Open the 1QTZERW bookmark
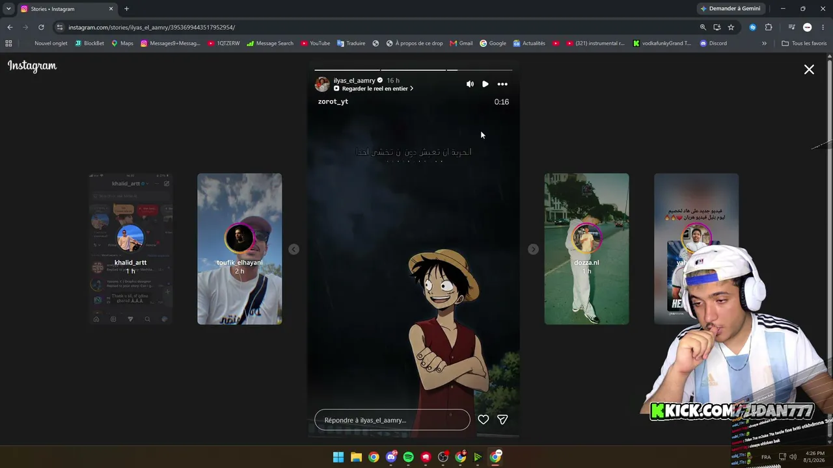 (224, 44)
